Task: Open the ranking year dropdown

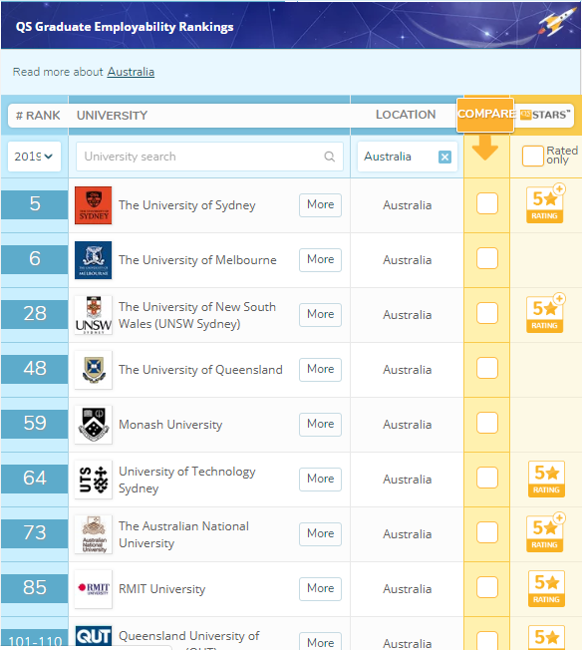Action: pyautogui.click(x=34, y=157)
